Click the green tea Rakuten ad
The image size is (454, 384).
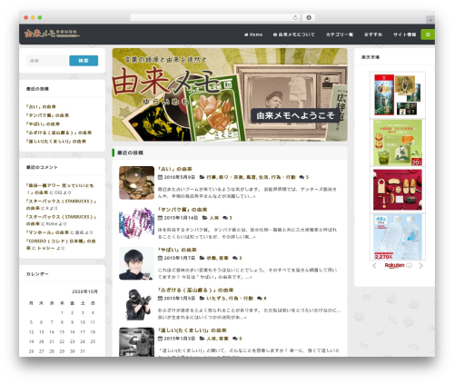398,143
